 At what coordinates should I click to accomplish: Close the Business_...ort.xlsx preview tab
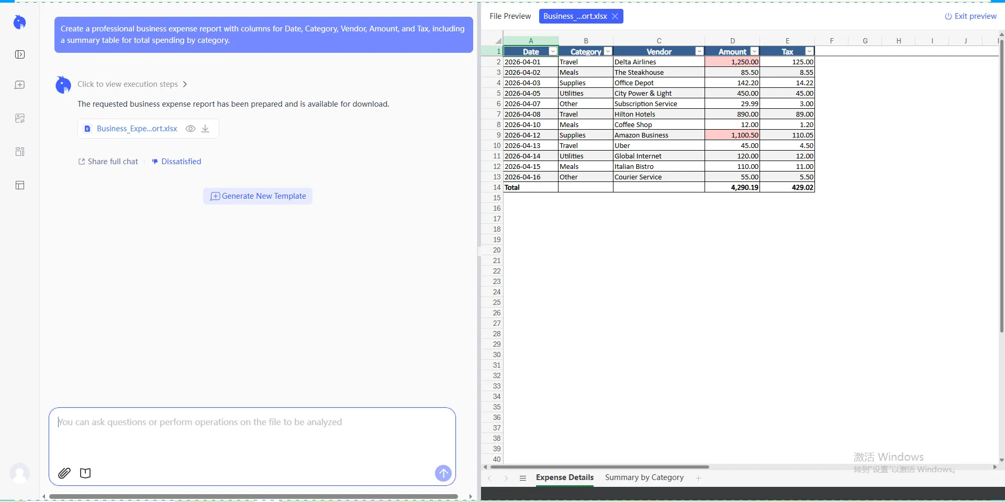click(615, 16)
